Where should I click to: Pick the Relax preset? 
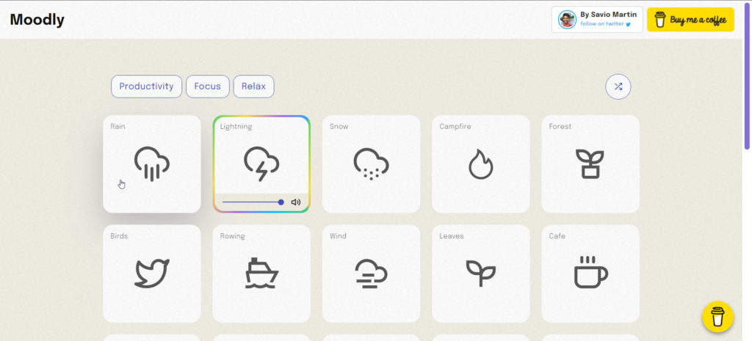253,87
